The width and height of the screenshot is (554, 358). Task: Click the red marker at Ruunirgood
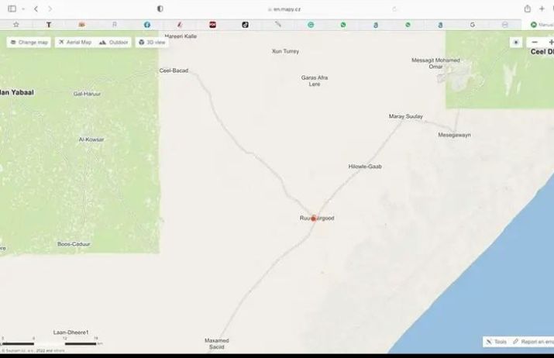(x=313, y=219)
